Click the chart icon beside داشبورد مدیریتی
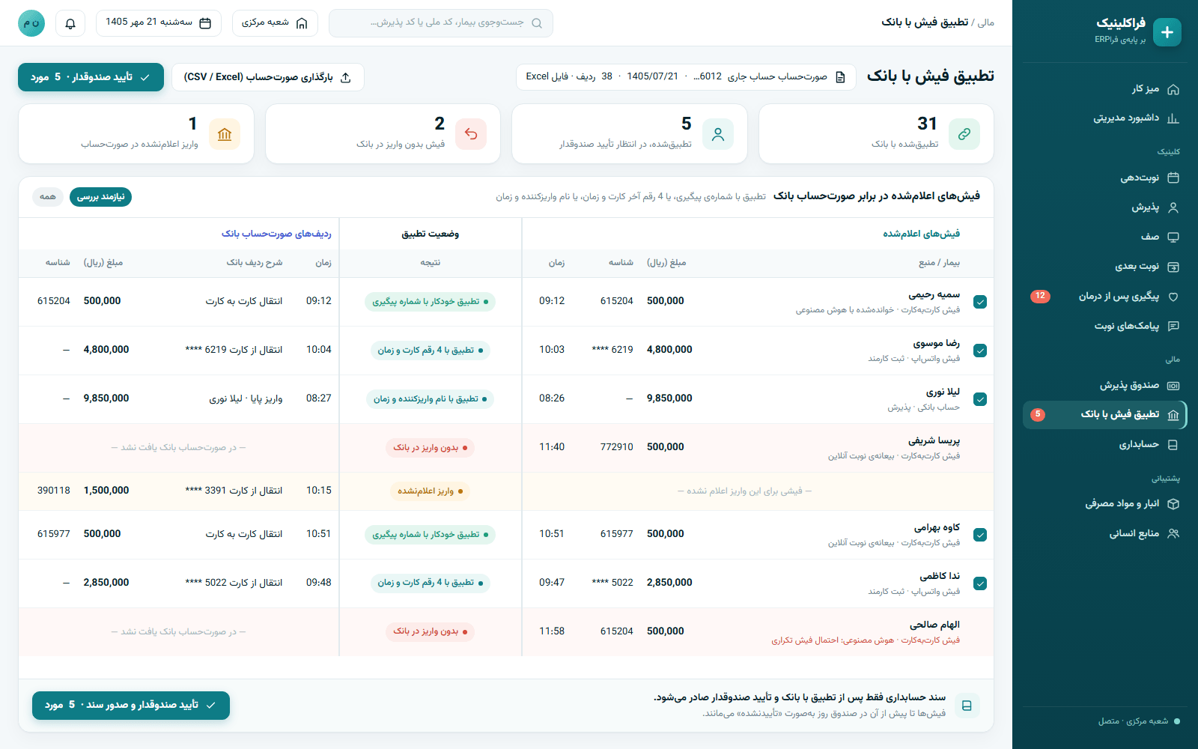The image size is (1198, 749). 1173,118
